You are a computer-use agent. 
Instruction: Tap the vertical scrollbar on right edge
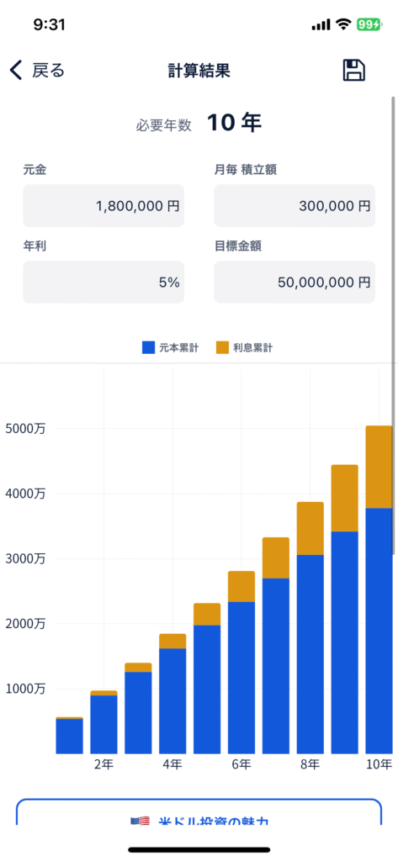393,325
